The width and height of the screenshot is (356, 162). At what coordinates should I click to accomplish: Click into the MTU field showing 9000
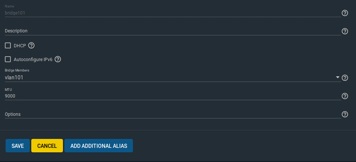click(173, 96)
